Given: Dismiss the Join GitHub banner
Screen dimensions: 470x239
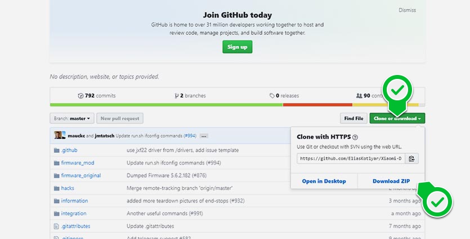Looking at the screenshot, I should point(407,10).
